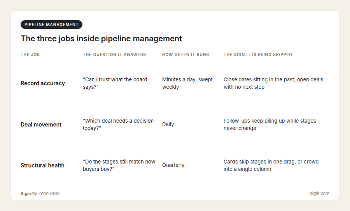The image size is (350, 211).
Task: Click the "Minutes a day, swept weekly" cell
Action: click(187, 83)
